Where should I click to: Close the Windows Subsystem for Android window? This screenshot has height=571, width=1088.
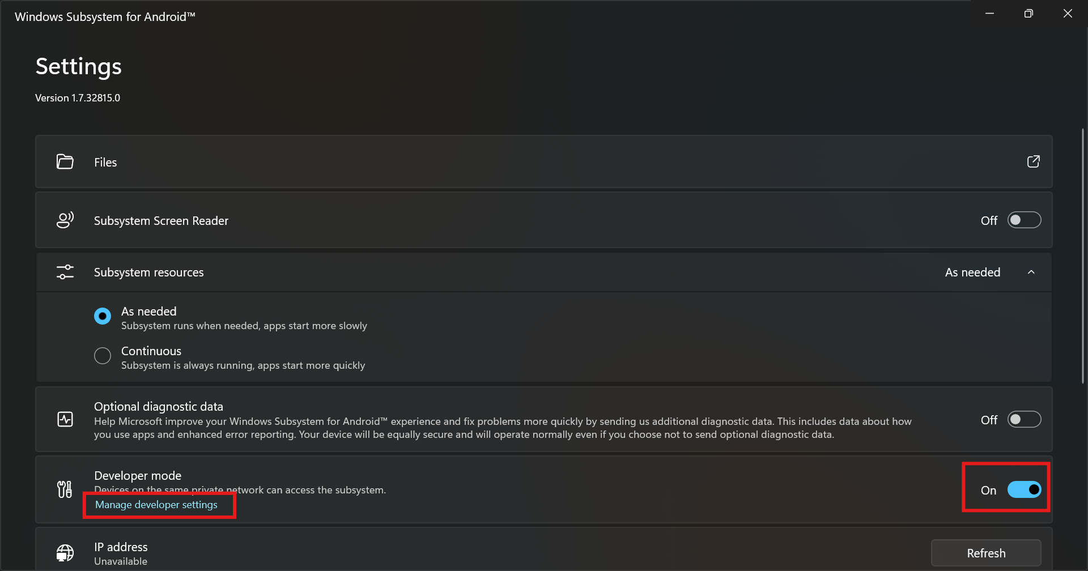point(1068,14)
